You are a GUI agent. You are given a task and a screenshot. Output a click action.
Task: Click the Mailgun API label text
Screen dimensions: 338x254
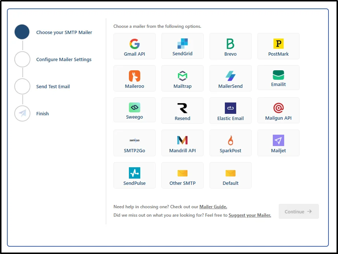(278, 118)
